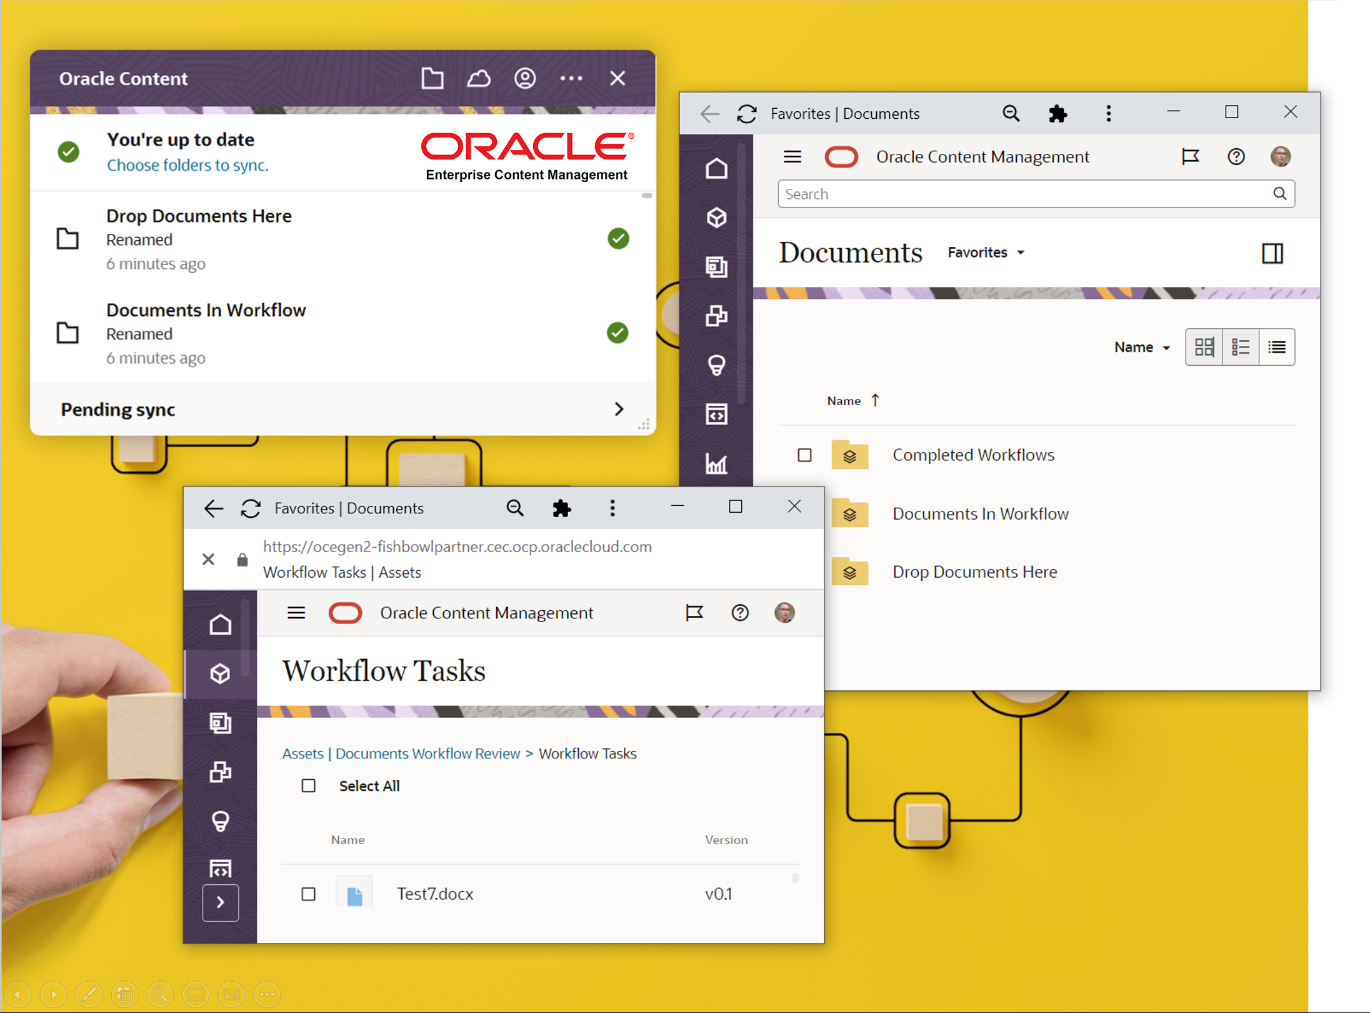1370x1013 pixels.
Task: Open the three-dot menu in Documents window titlebar
Action: point(1109,114)
